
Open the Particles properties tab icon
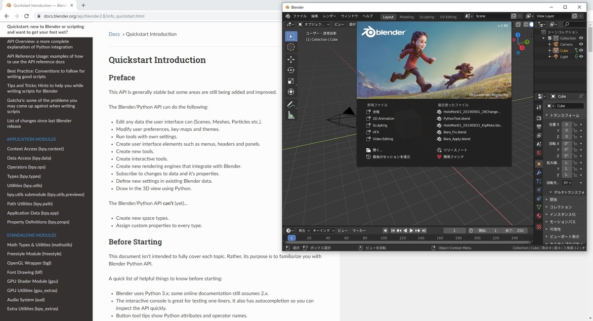tap(539, 181)
